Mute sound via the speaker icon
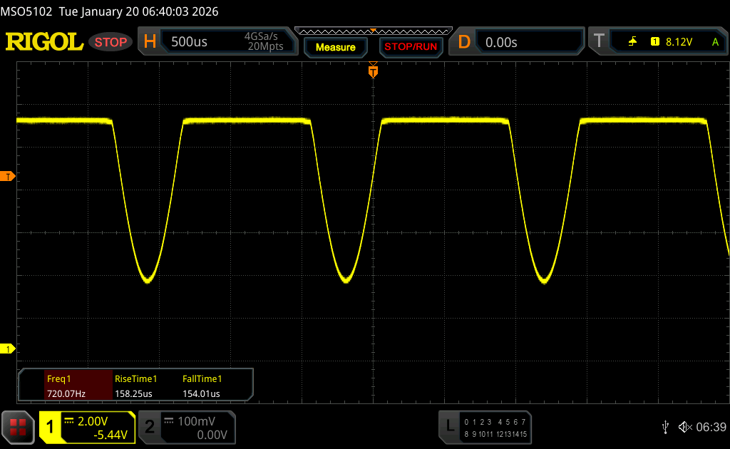 (x=685, y=426)
